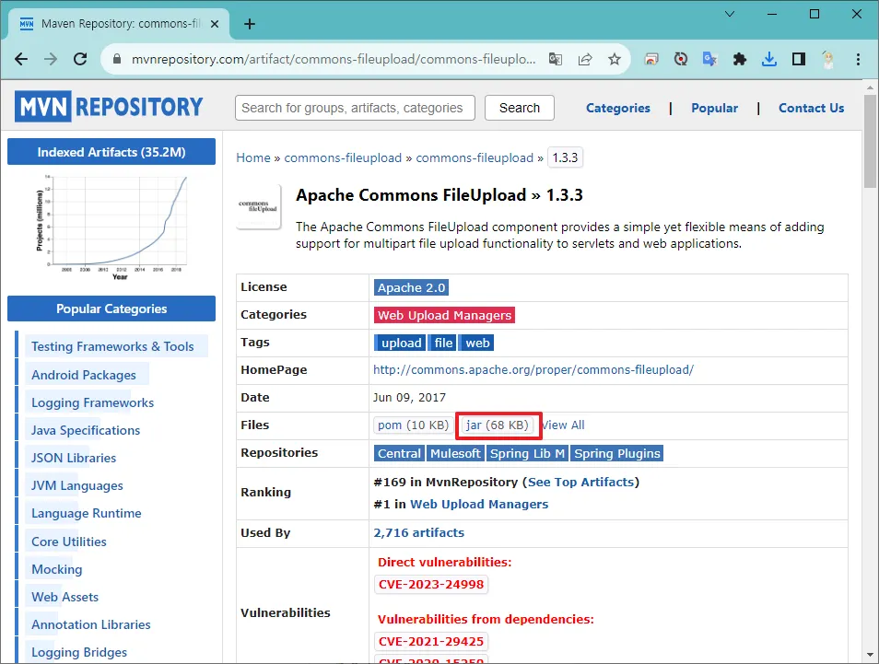Click the upload tag
The image size is (879, 664).
401,343
